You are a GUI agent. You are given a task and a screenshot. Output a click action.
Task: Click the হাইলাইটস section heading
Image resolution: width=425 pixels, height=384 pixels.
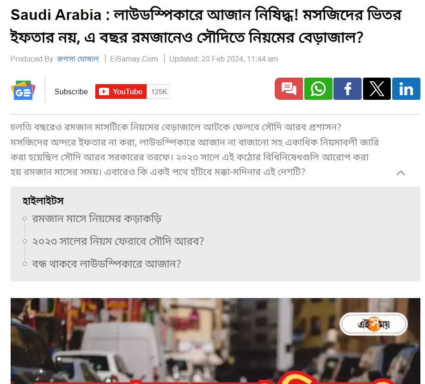pos(43,201)
